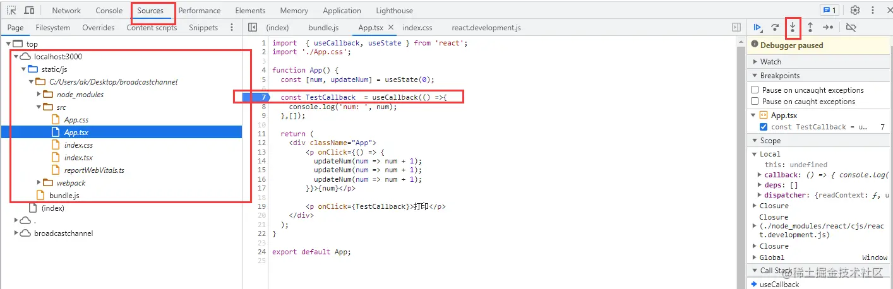
Task: Click the Step into function arrow icon
Action: (793, 27)
